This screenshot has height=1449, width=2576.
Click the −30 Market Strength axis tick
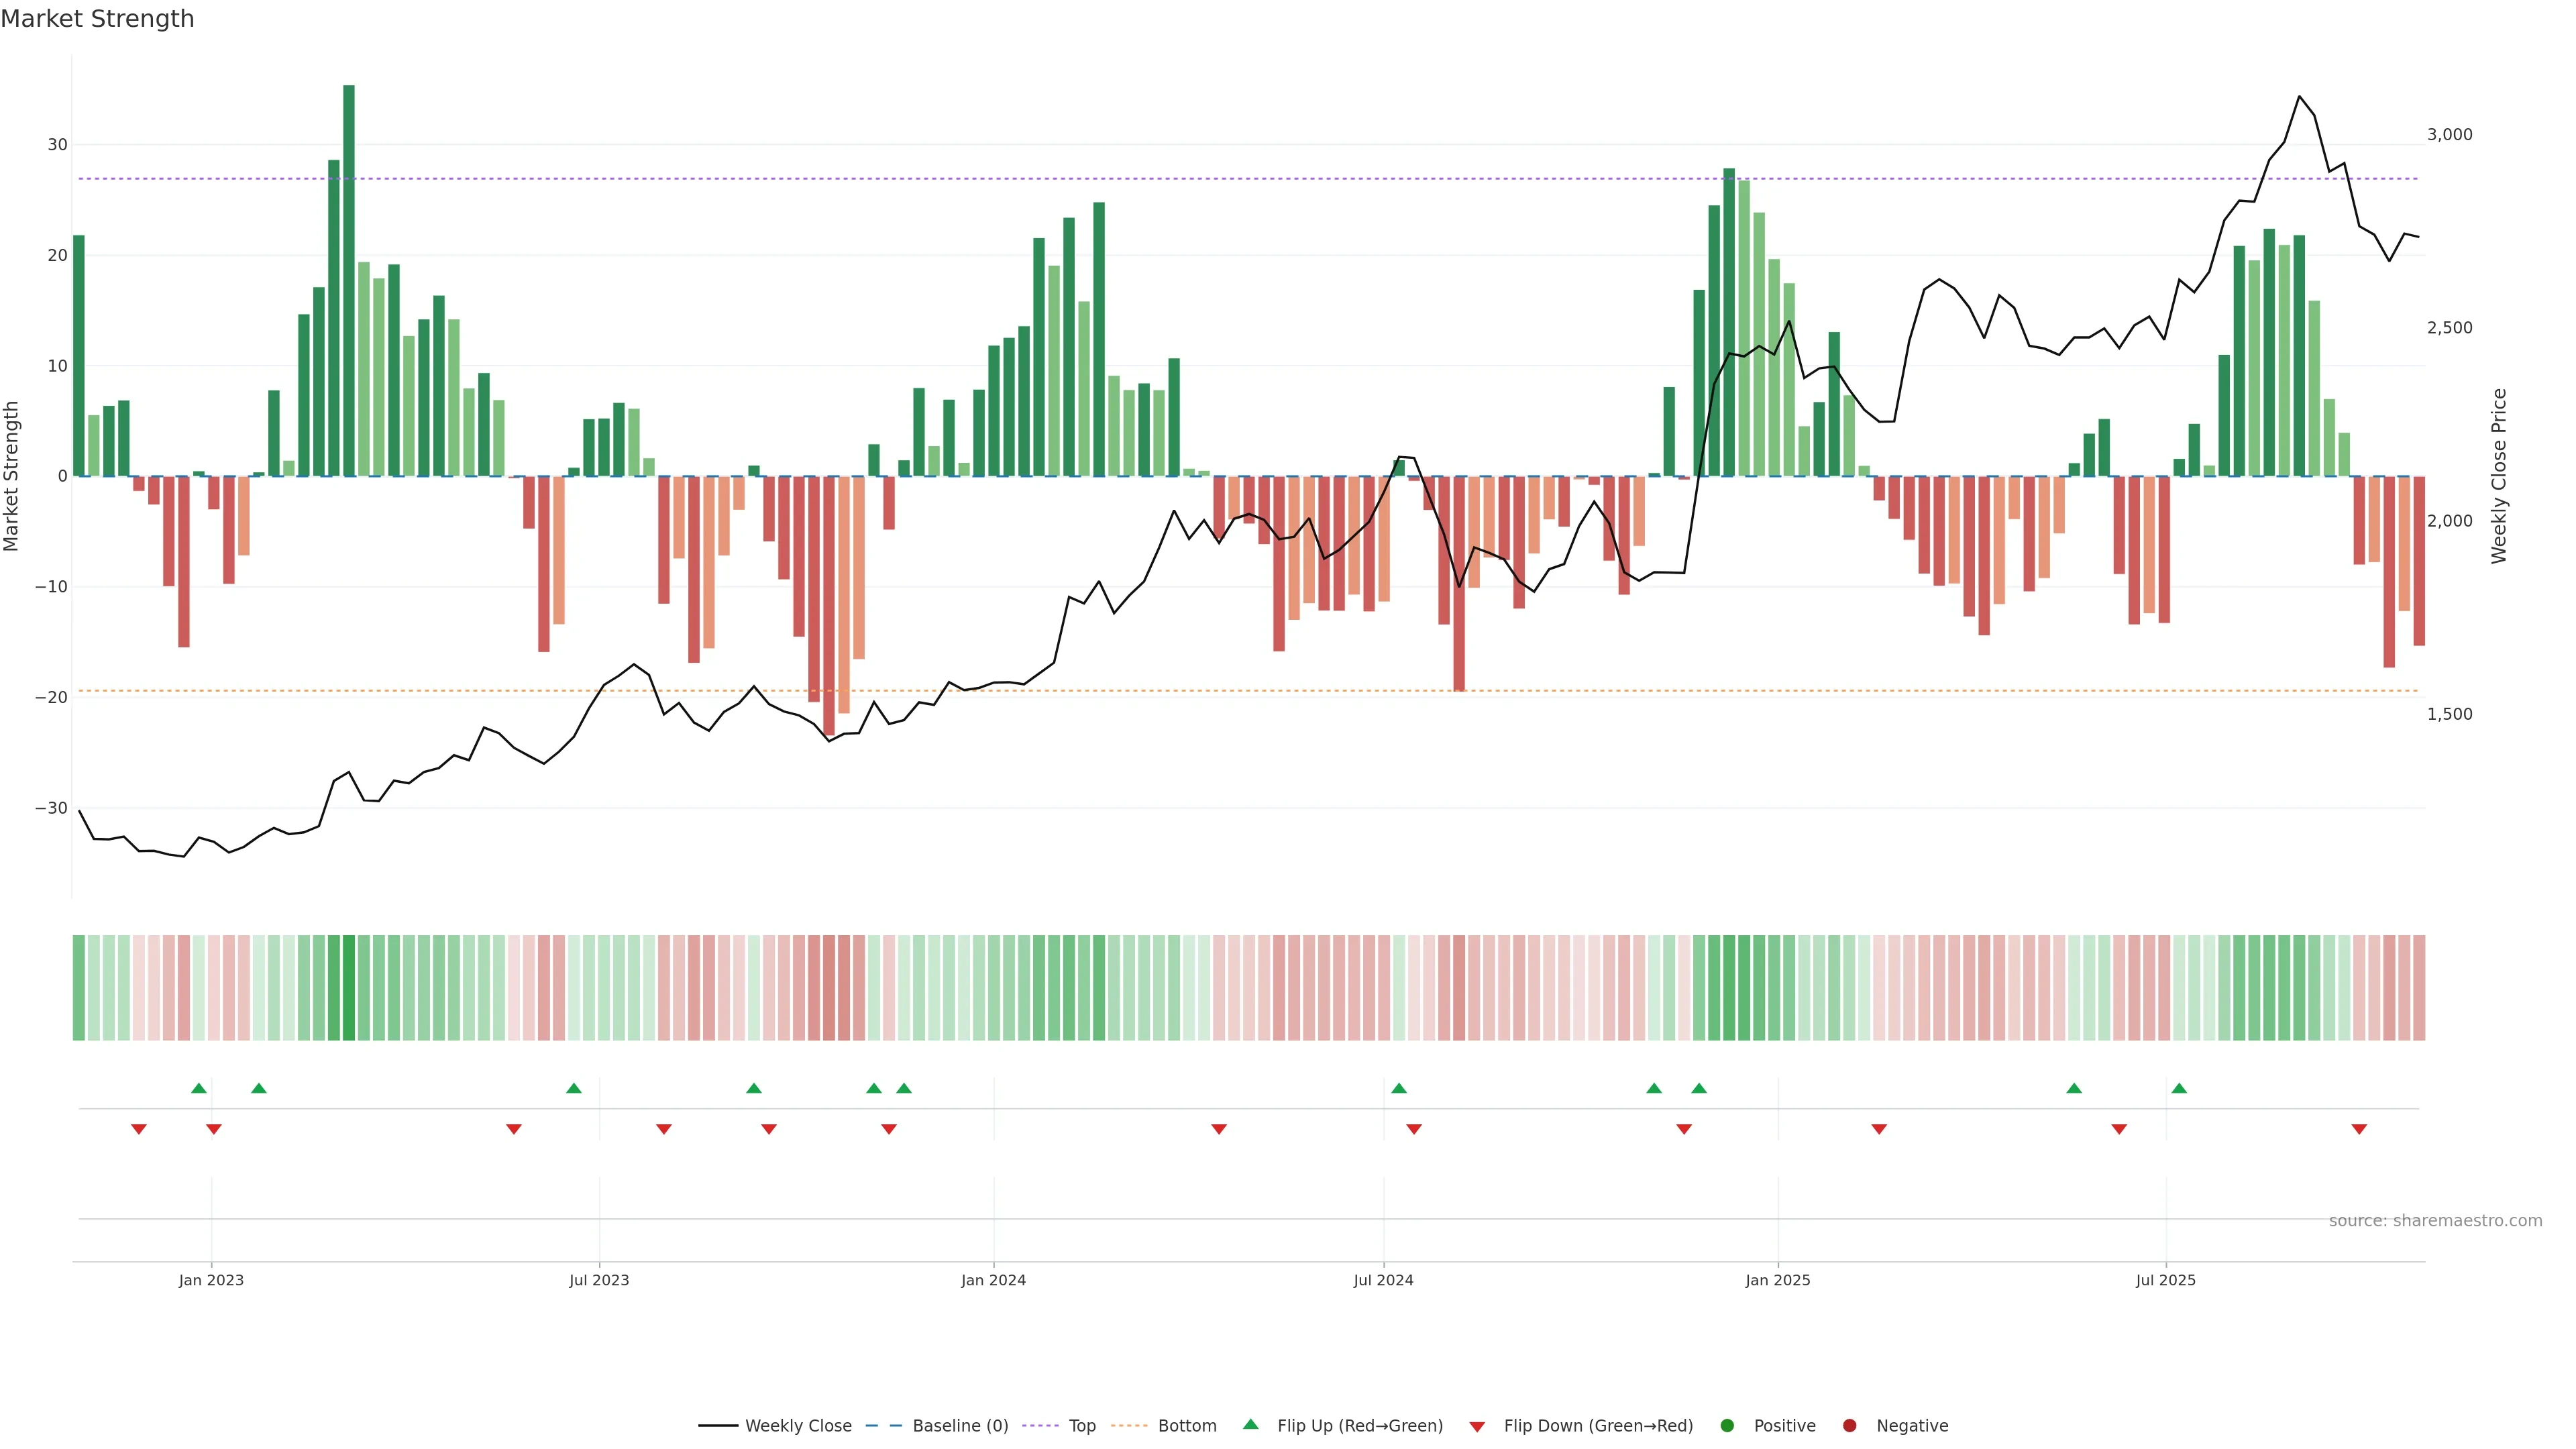[x=51, y=808]
